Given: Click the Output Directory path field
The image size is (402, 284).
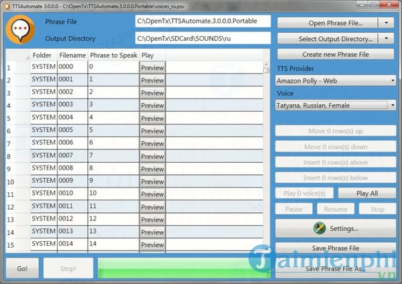Looking at the screenshot, I should point(203,39).
